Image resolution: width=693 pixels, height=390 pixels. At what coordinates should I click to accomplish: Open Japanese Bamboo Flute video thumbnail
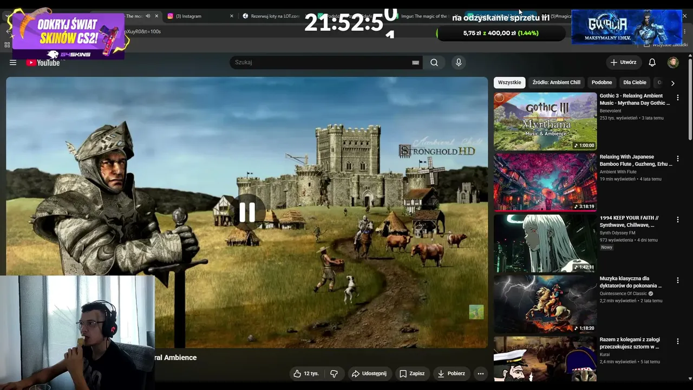545,182
